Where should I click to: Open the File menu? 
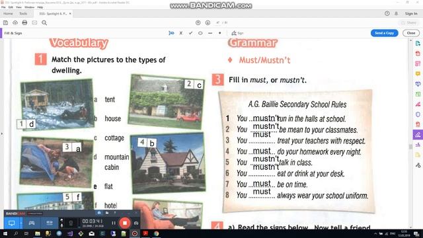3,7
